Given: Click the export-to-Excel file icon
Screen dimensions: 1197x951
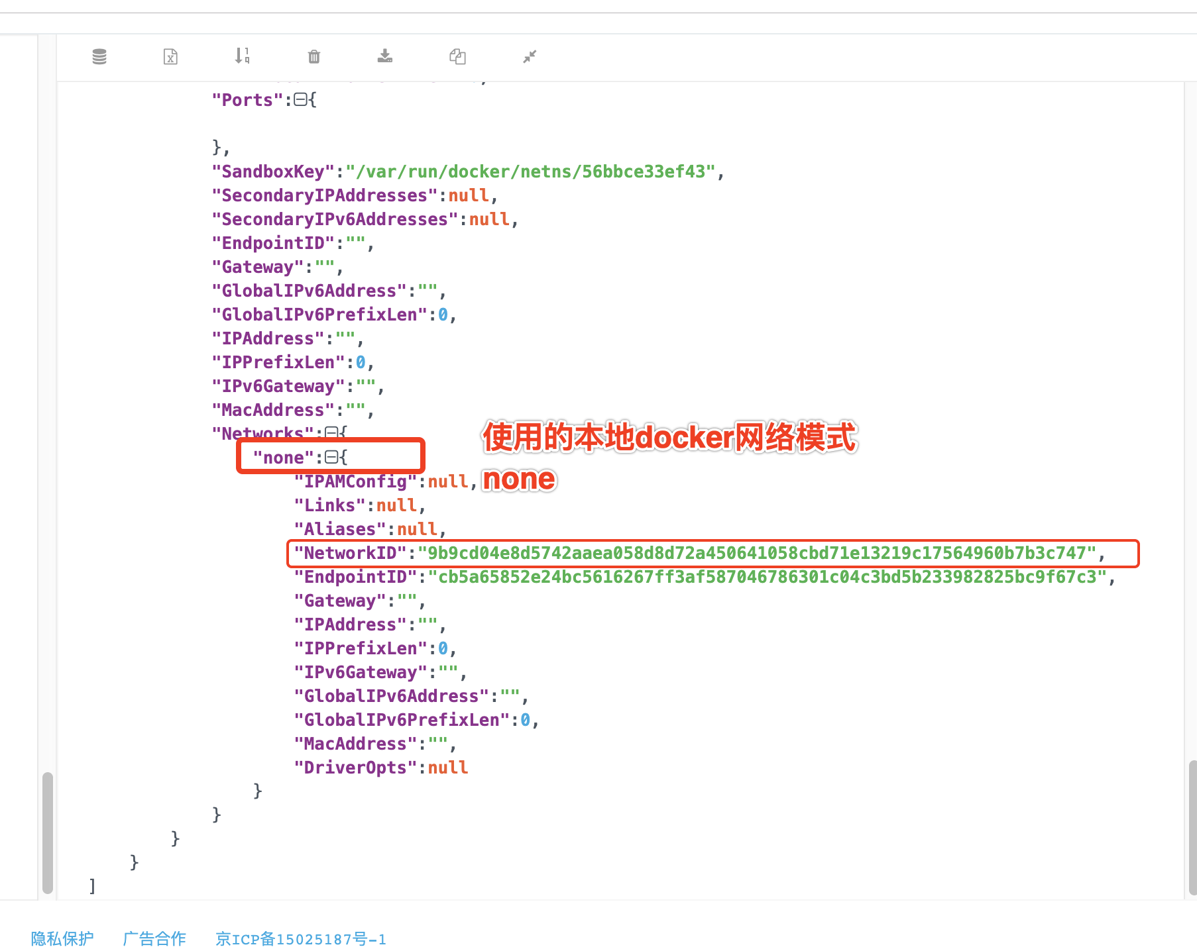Looking at the screenshot, I should (x=170, y=57).
